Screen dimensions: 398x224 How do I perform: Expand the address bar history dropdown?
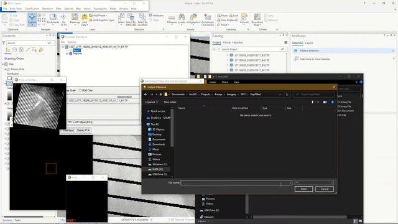click(280, 95)
